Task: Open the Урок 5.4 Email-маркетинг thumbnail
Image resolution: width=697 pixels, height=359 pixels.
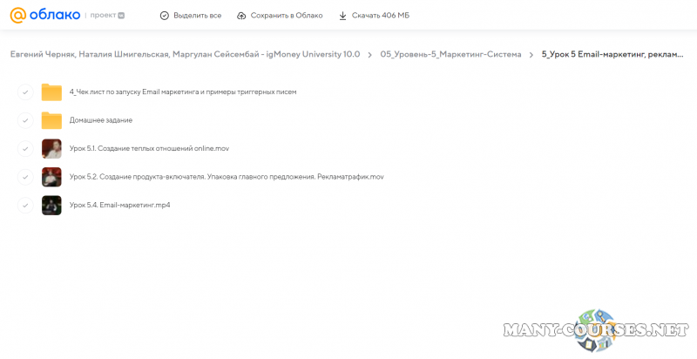Action: click(51, 205)
